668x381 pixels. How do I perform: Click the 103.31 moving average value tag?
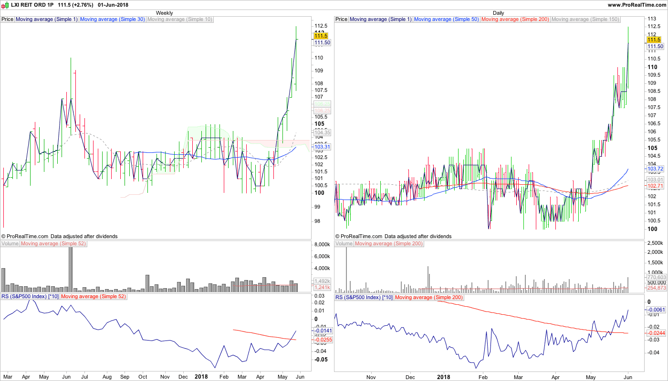[322, 147]
